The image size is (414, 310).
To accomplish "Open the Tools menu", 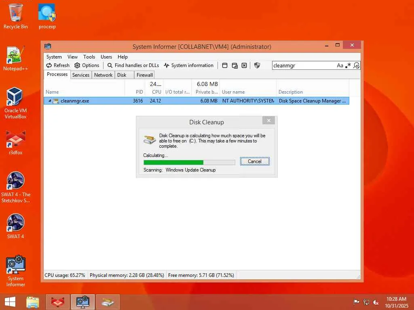I will click(x=89, y=57).
